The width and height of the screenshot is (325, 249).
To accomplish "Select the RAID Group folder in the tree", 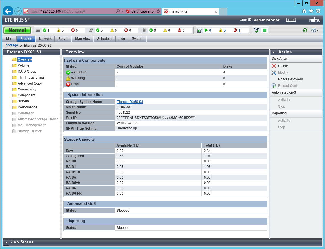I will (x=27, y=71).
